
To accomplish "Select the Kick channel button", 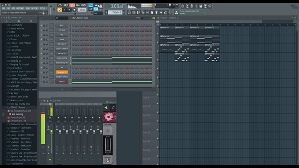I will pos(62,25).
